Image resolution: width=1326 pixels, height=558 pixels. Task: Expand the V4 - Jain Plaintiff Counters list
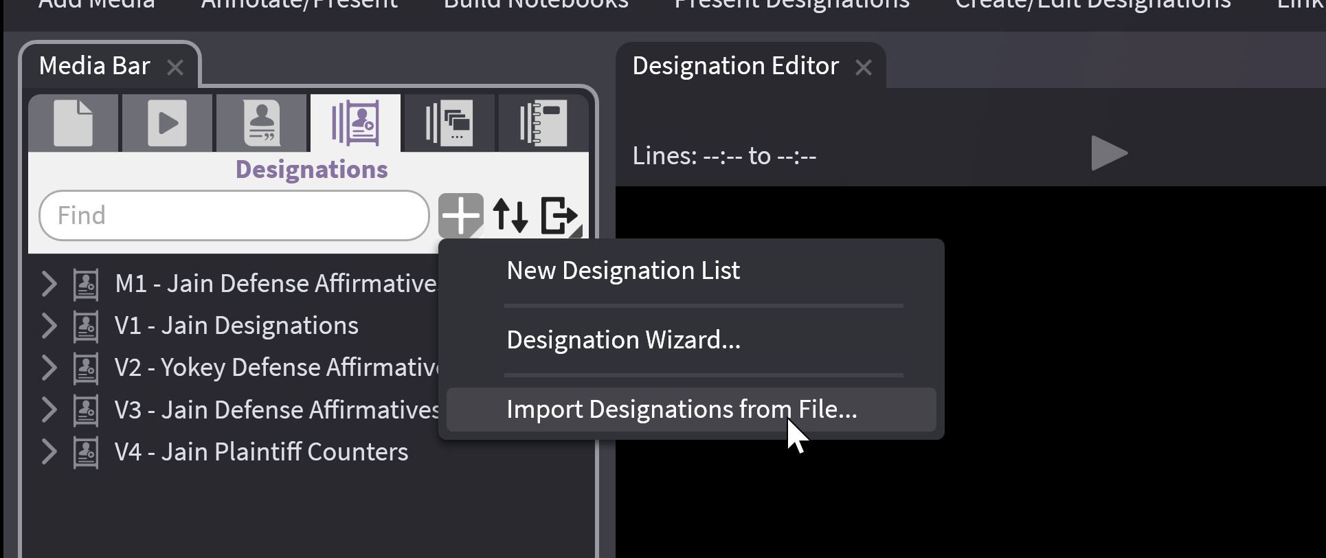tap(49, 452)
